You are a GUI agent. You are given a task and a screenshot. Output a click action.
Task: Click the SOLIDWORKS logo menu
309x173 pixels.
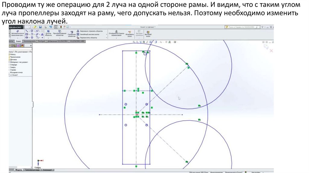16,27
